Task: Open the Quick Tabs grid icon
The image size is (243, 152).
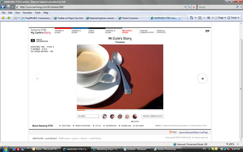Action: pos(15,18)
